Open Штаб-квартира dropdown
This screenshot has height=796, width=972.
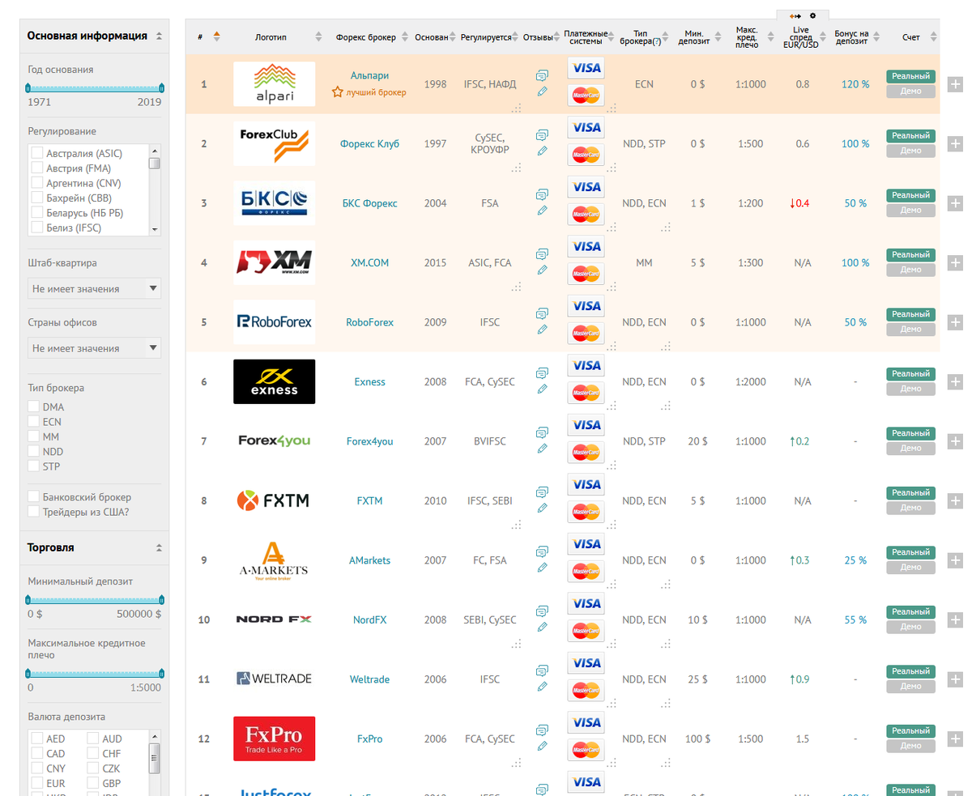[x=94, y=288]
